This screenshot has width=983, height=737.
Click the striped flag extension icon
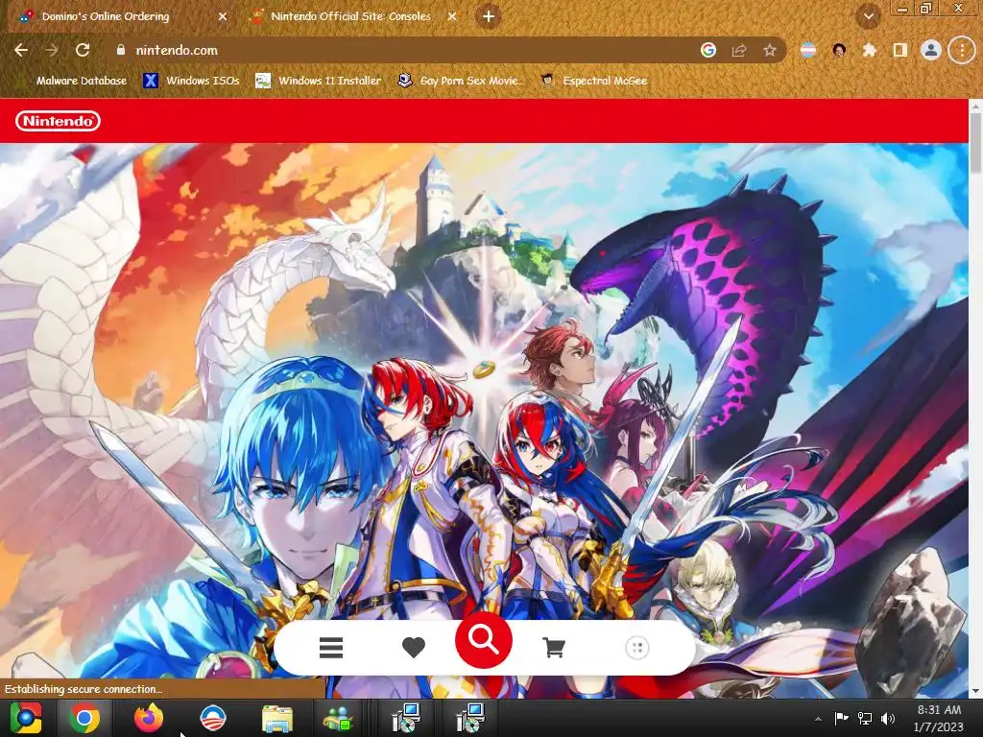tap(808, 50)
